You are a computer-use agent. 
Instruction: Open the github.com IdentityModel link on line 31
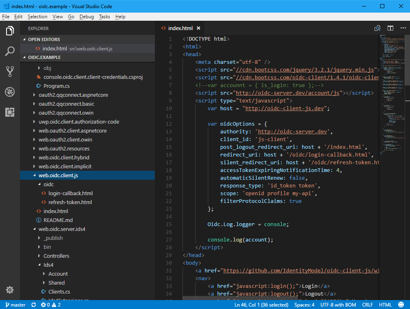click(301, 271)
